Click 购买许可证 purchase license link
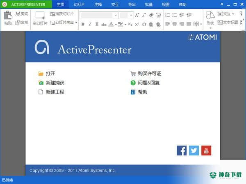Screen dimensions: 246x184 [146, 73]
